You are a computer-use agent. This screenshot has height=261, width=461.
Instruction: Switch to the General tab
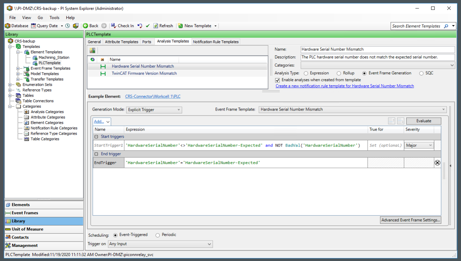[94, 42]
